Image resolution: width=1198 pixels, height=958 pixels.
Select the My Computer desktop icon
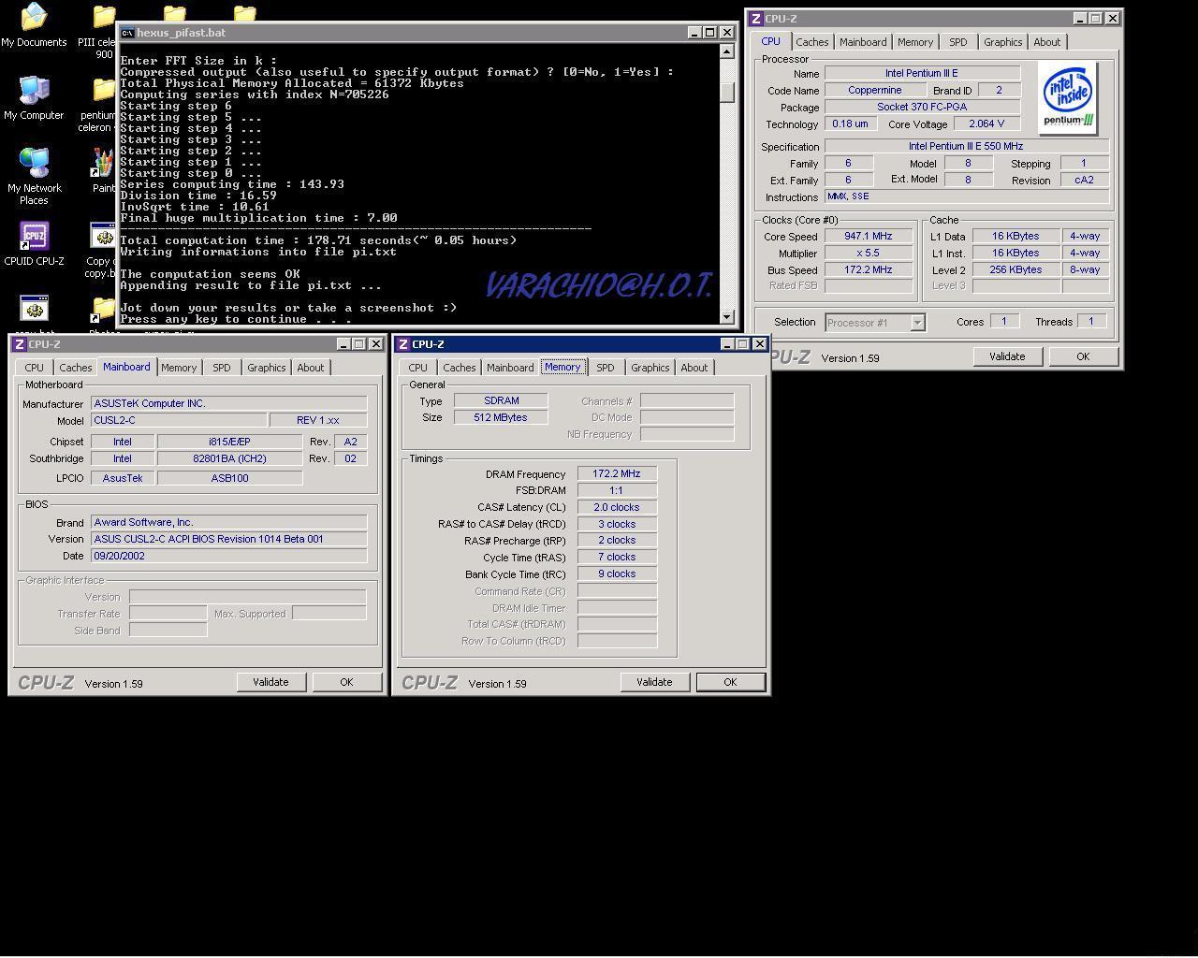(x=34, y=98)
